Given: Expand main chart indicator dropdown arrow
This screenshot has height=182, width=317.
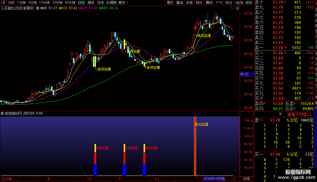Looking at the screenshot, I should click(38, 8).
